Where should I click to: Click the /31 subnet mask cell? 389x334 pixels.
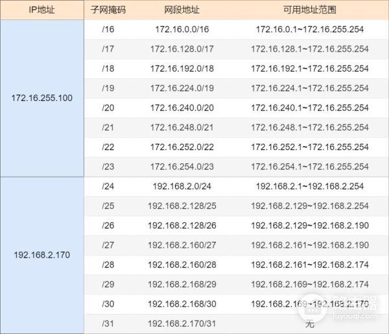(108, 324)
